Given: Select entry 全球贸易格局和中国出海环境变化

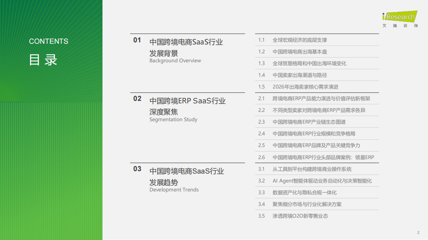Looking at the screenshot, I should point(309,63).
